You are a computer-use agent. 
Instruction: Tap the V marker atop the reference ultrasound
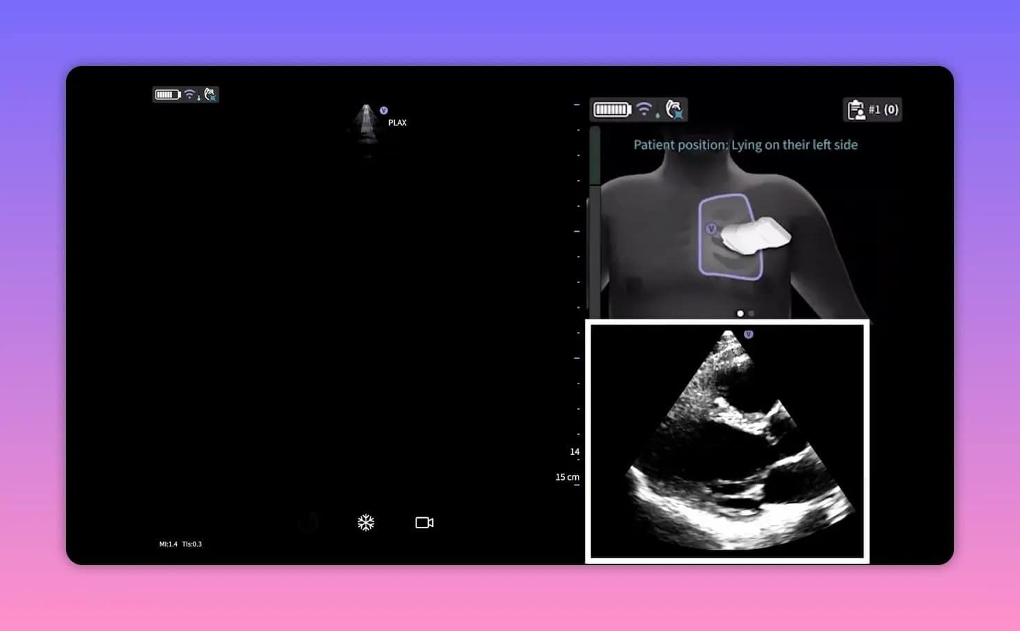coord(748,334)
